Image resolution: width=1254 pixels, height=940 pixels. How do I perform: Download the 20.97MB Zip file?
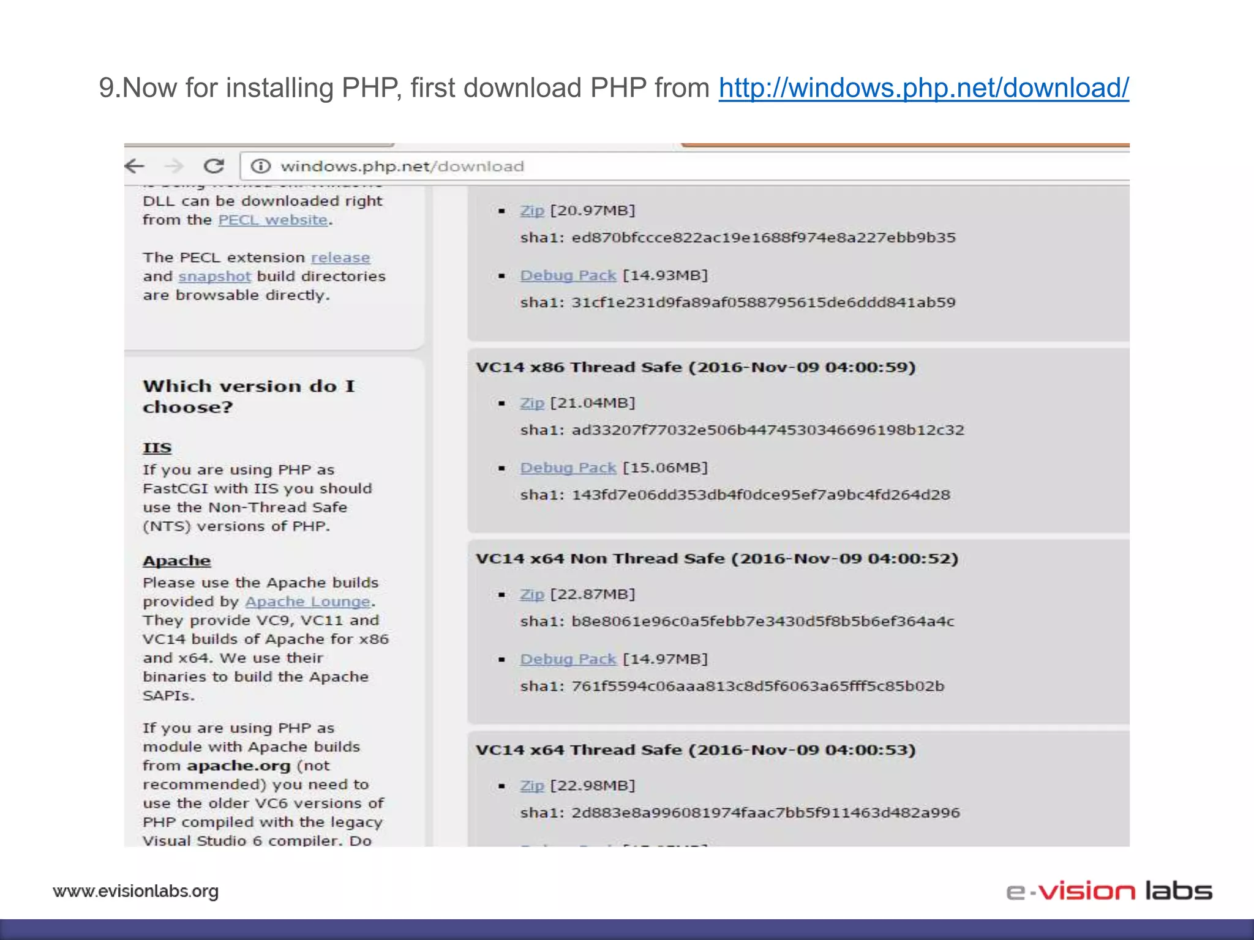(532, 211)
